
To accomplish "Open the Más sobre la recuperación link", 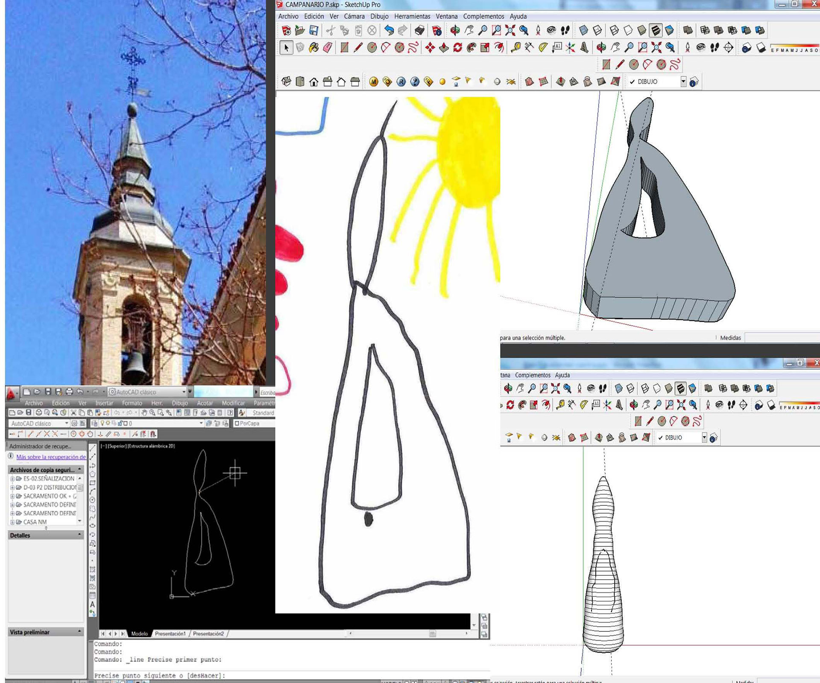I will click(51, 457).
